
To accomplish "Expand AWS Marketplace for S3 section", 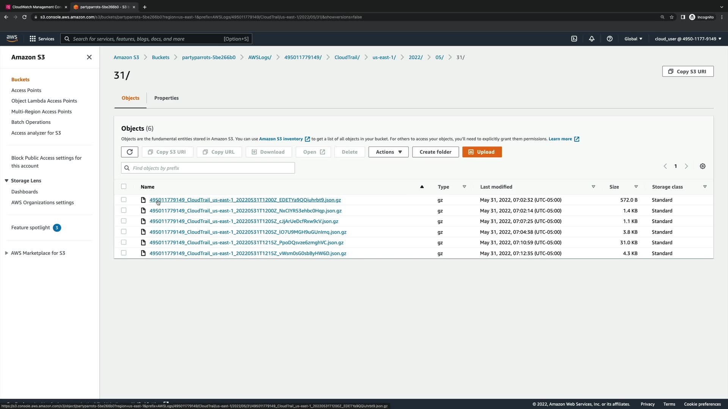I will (6, 253).
